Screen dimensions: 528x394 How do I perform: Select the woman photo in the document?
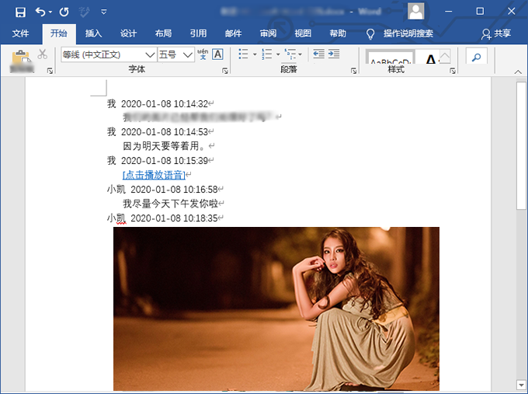click(x=276, y=309)
